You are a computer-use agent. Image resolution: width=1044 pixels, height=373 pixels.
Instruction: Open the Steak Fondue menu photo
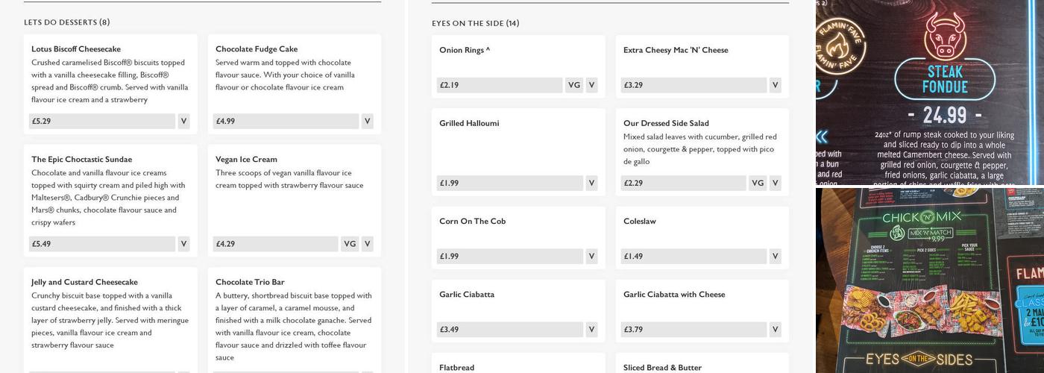pos(930,93)
